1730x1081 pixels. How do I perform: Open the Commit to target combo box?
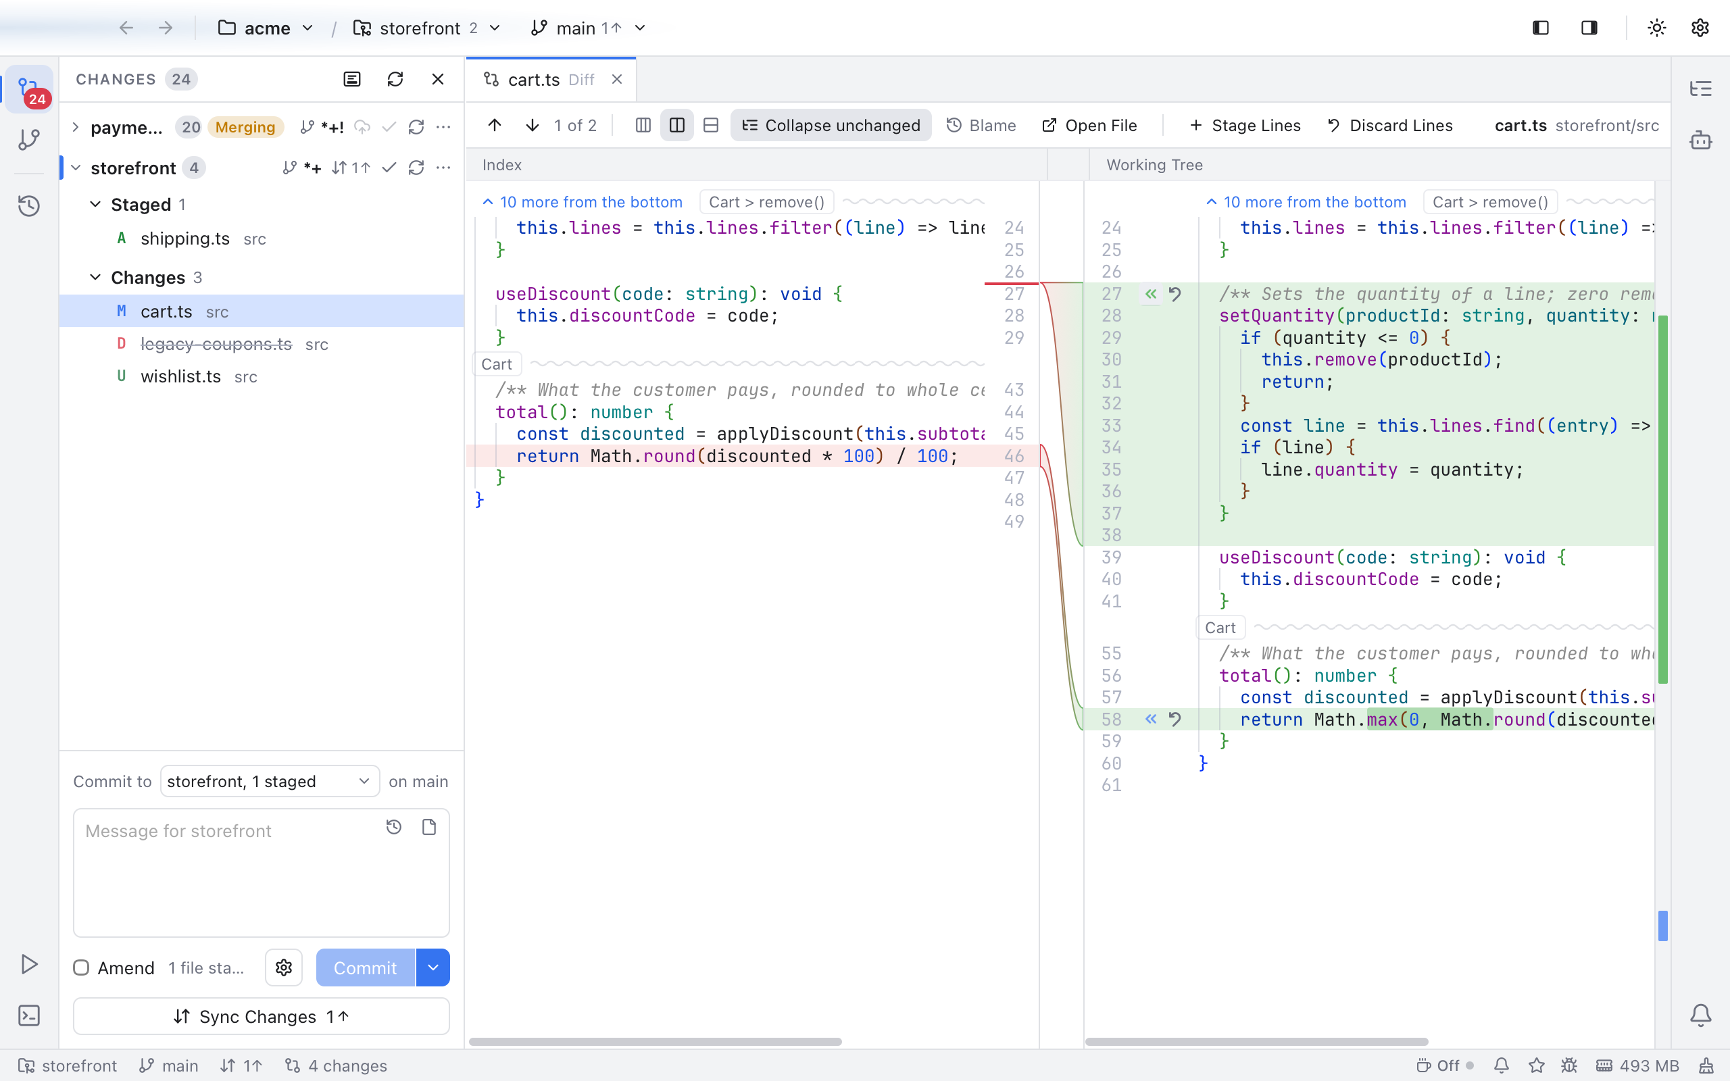click(x=270, y=782)
